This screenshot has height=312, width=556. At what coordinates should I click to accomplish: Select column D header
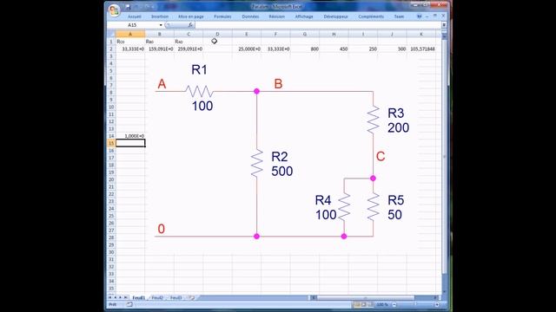pyautogui.click(x=217, y=34)
